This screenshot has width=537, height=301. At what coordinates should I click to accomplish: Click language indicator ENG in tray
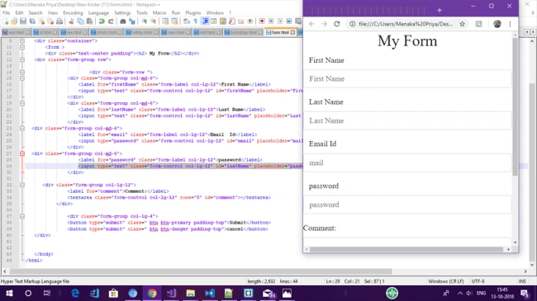point(481,293)
